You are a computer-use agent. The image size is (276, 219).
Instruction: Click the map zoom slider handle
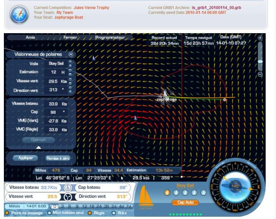click(x=260, y=62)
